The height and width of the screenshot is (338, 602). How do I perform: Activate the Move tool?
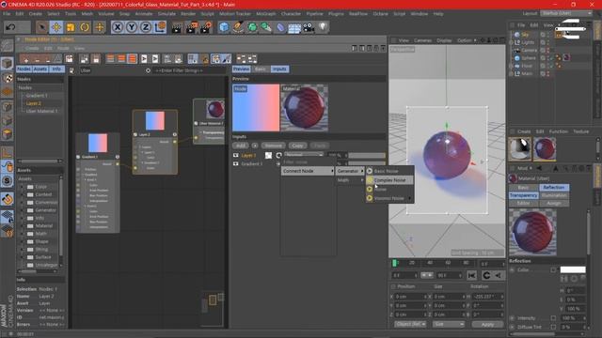56,27
